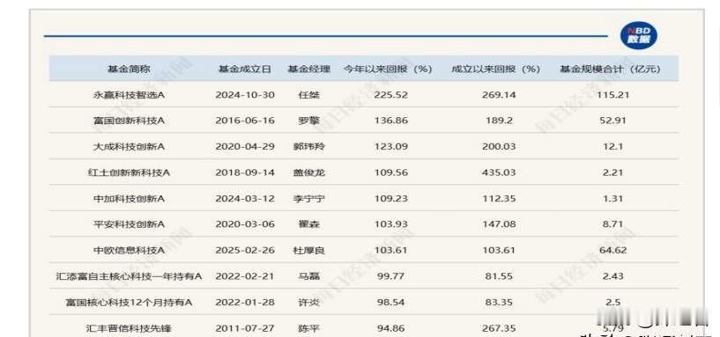Click fund manager 马磊
The image size is (720, 337).
pos(308,276)
